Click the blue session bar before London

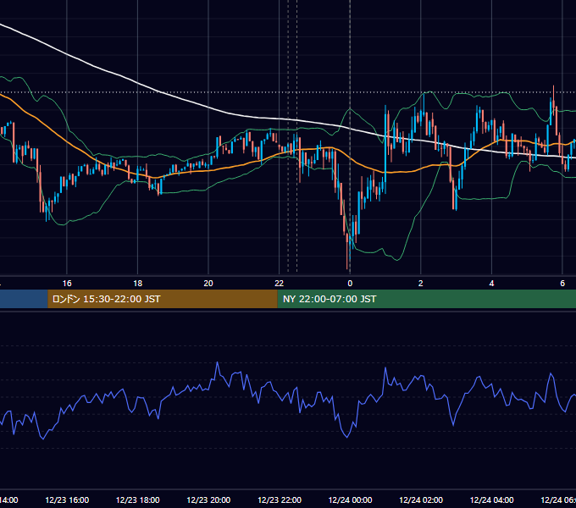click(24, 299)
